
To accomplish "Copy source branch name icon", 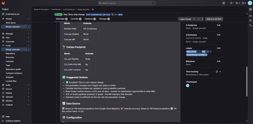I will tap(112, 14).
